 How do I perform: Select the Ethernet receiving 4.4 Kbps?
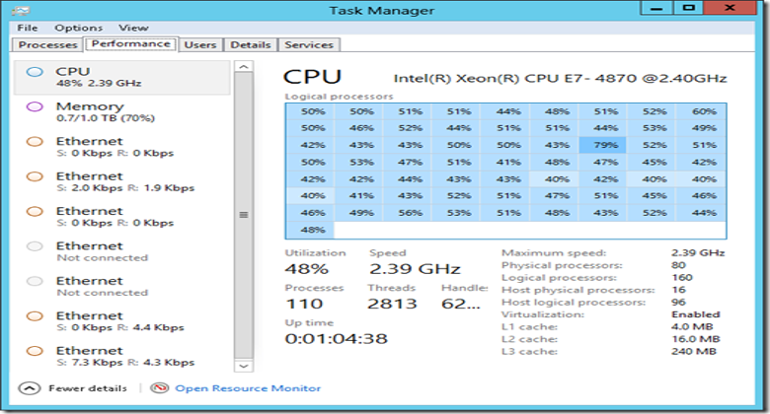click(x=121, y=321)
